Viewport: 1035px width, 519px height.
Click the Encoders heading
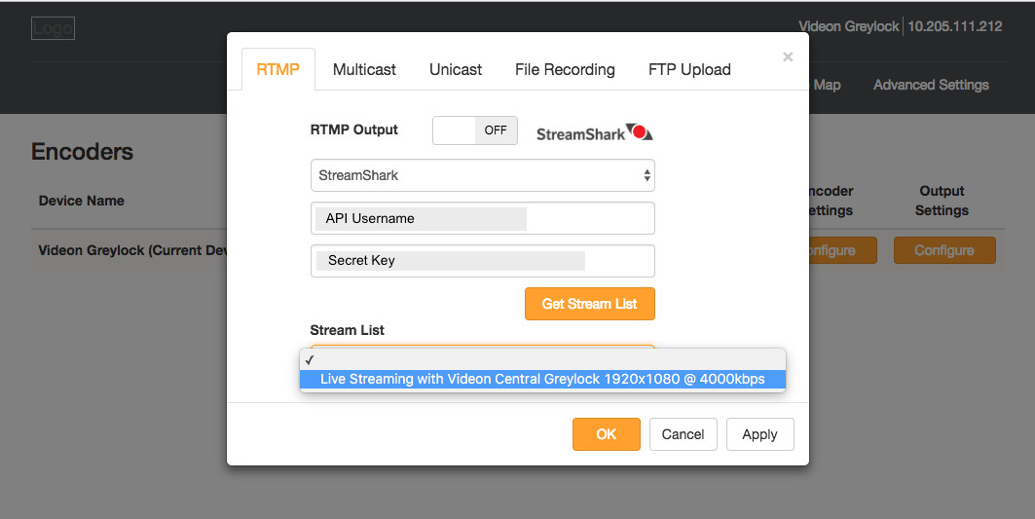coord(82,152)
